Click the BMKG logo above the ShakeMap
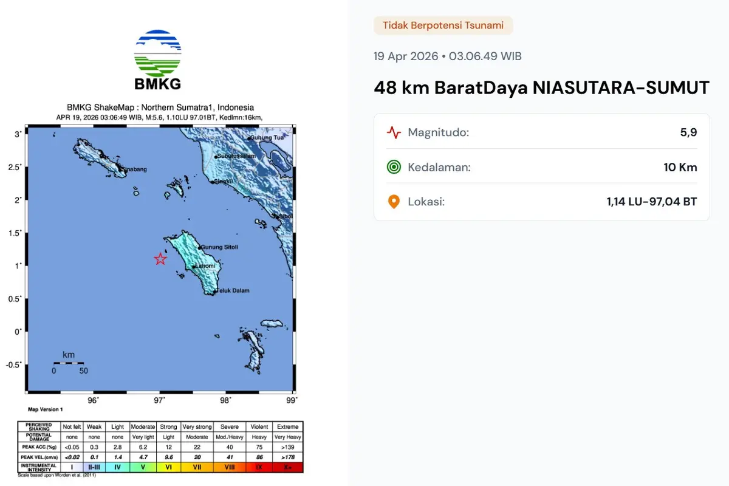The height and width of the screenshot is (486, 729). click(157, 60)
